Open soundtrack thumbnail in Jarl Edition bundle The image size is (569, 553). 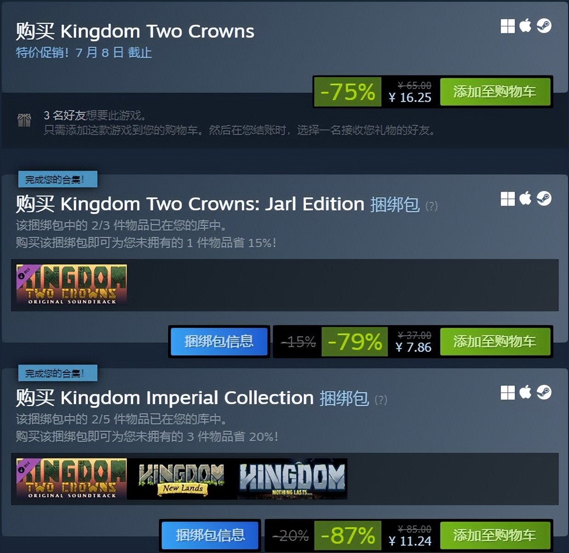[x=72, y=285]
